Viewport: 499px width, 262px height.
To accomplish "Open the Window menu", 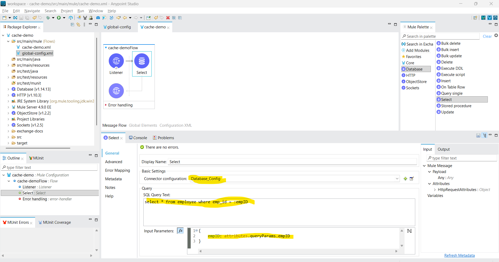I will coord(96,11).
